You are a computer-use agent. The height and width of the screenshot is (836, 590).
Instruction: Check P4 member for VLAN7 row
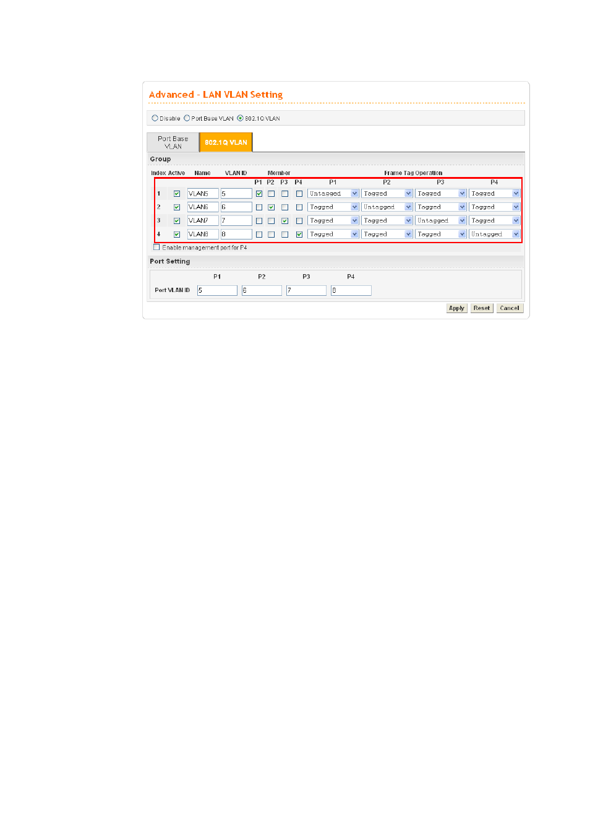point(299,221)
